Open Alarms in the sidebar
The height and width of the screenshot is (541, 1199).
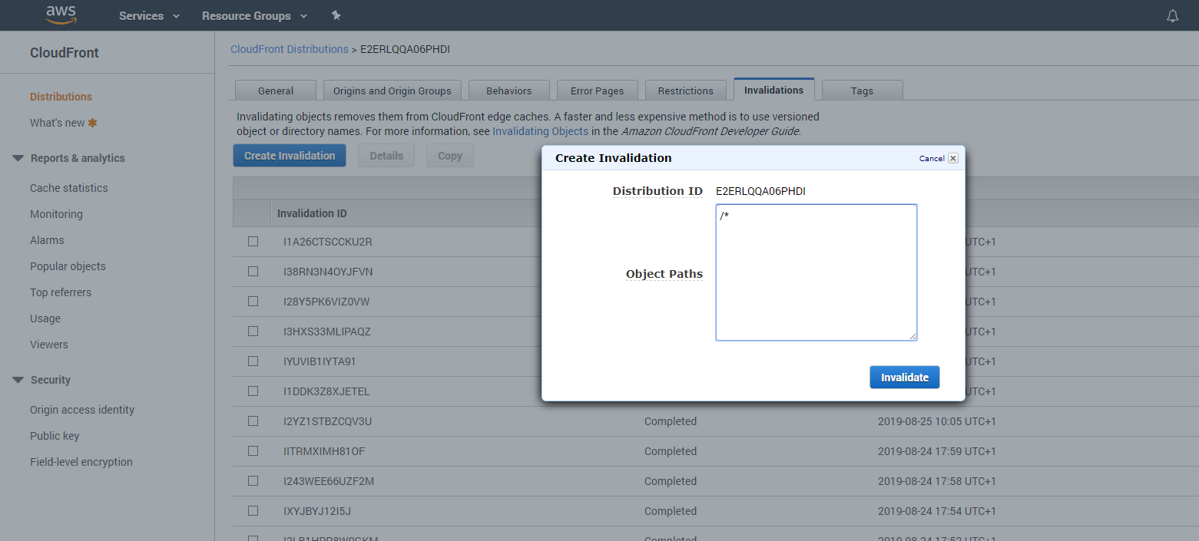[x=47, y=240]
